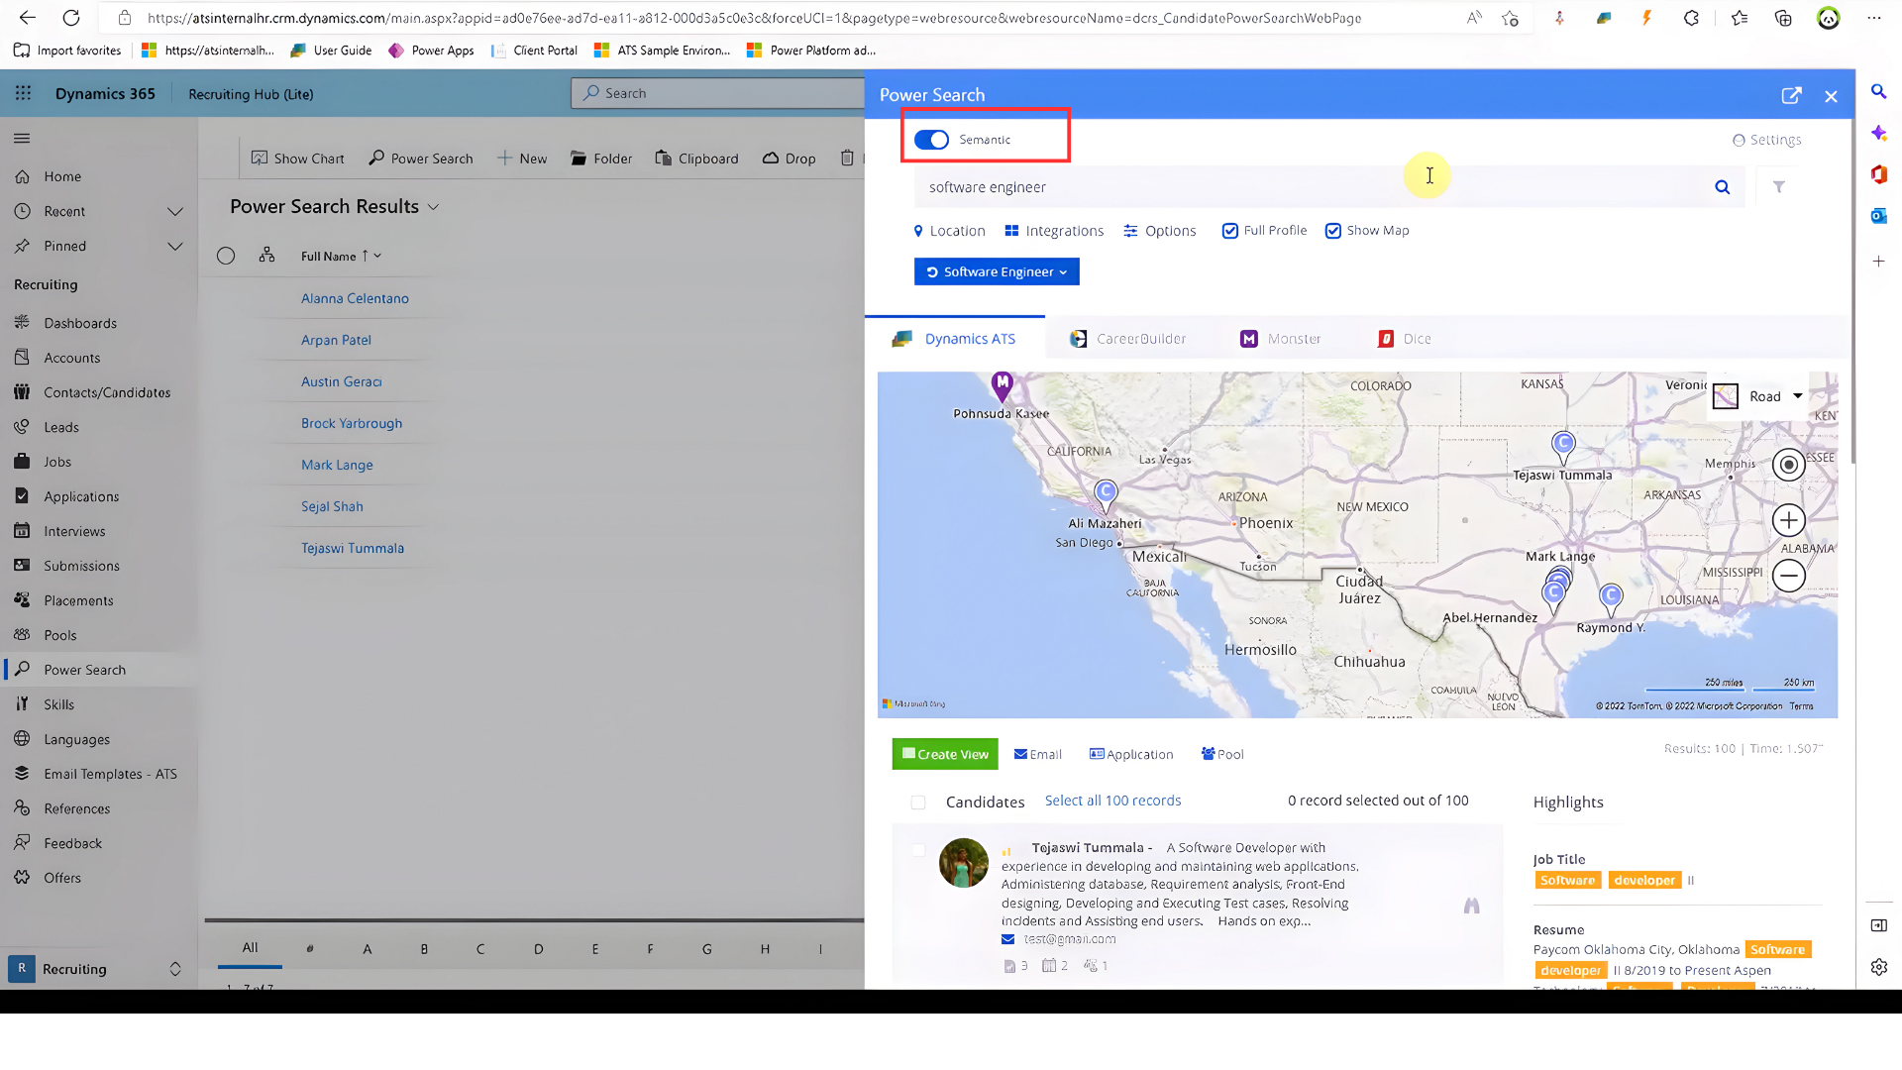Open the Road map style dropdown
The height and width of the screenshot is (1070, 1902).
coord(1760,396)
